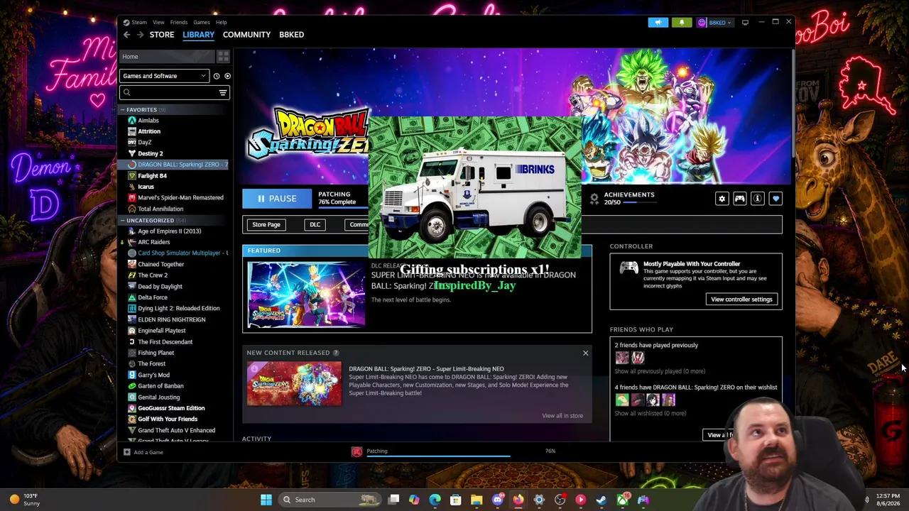
Task: Collapse the Favorites category
Action: [122, 110]
